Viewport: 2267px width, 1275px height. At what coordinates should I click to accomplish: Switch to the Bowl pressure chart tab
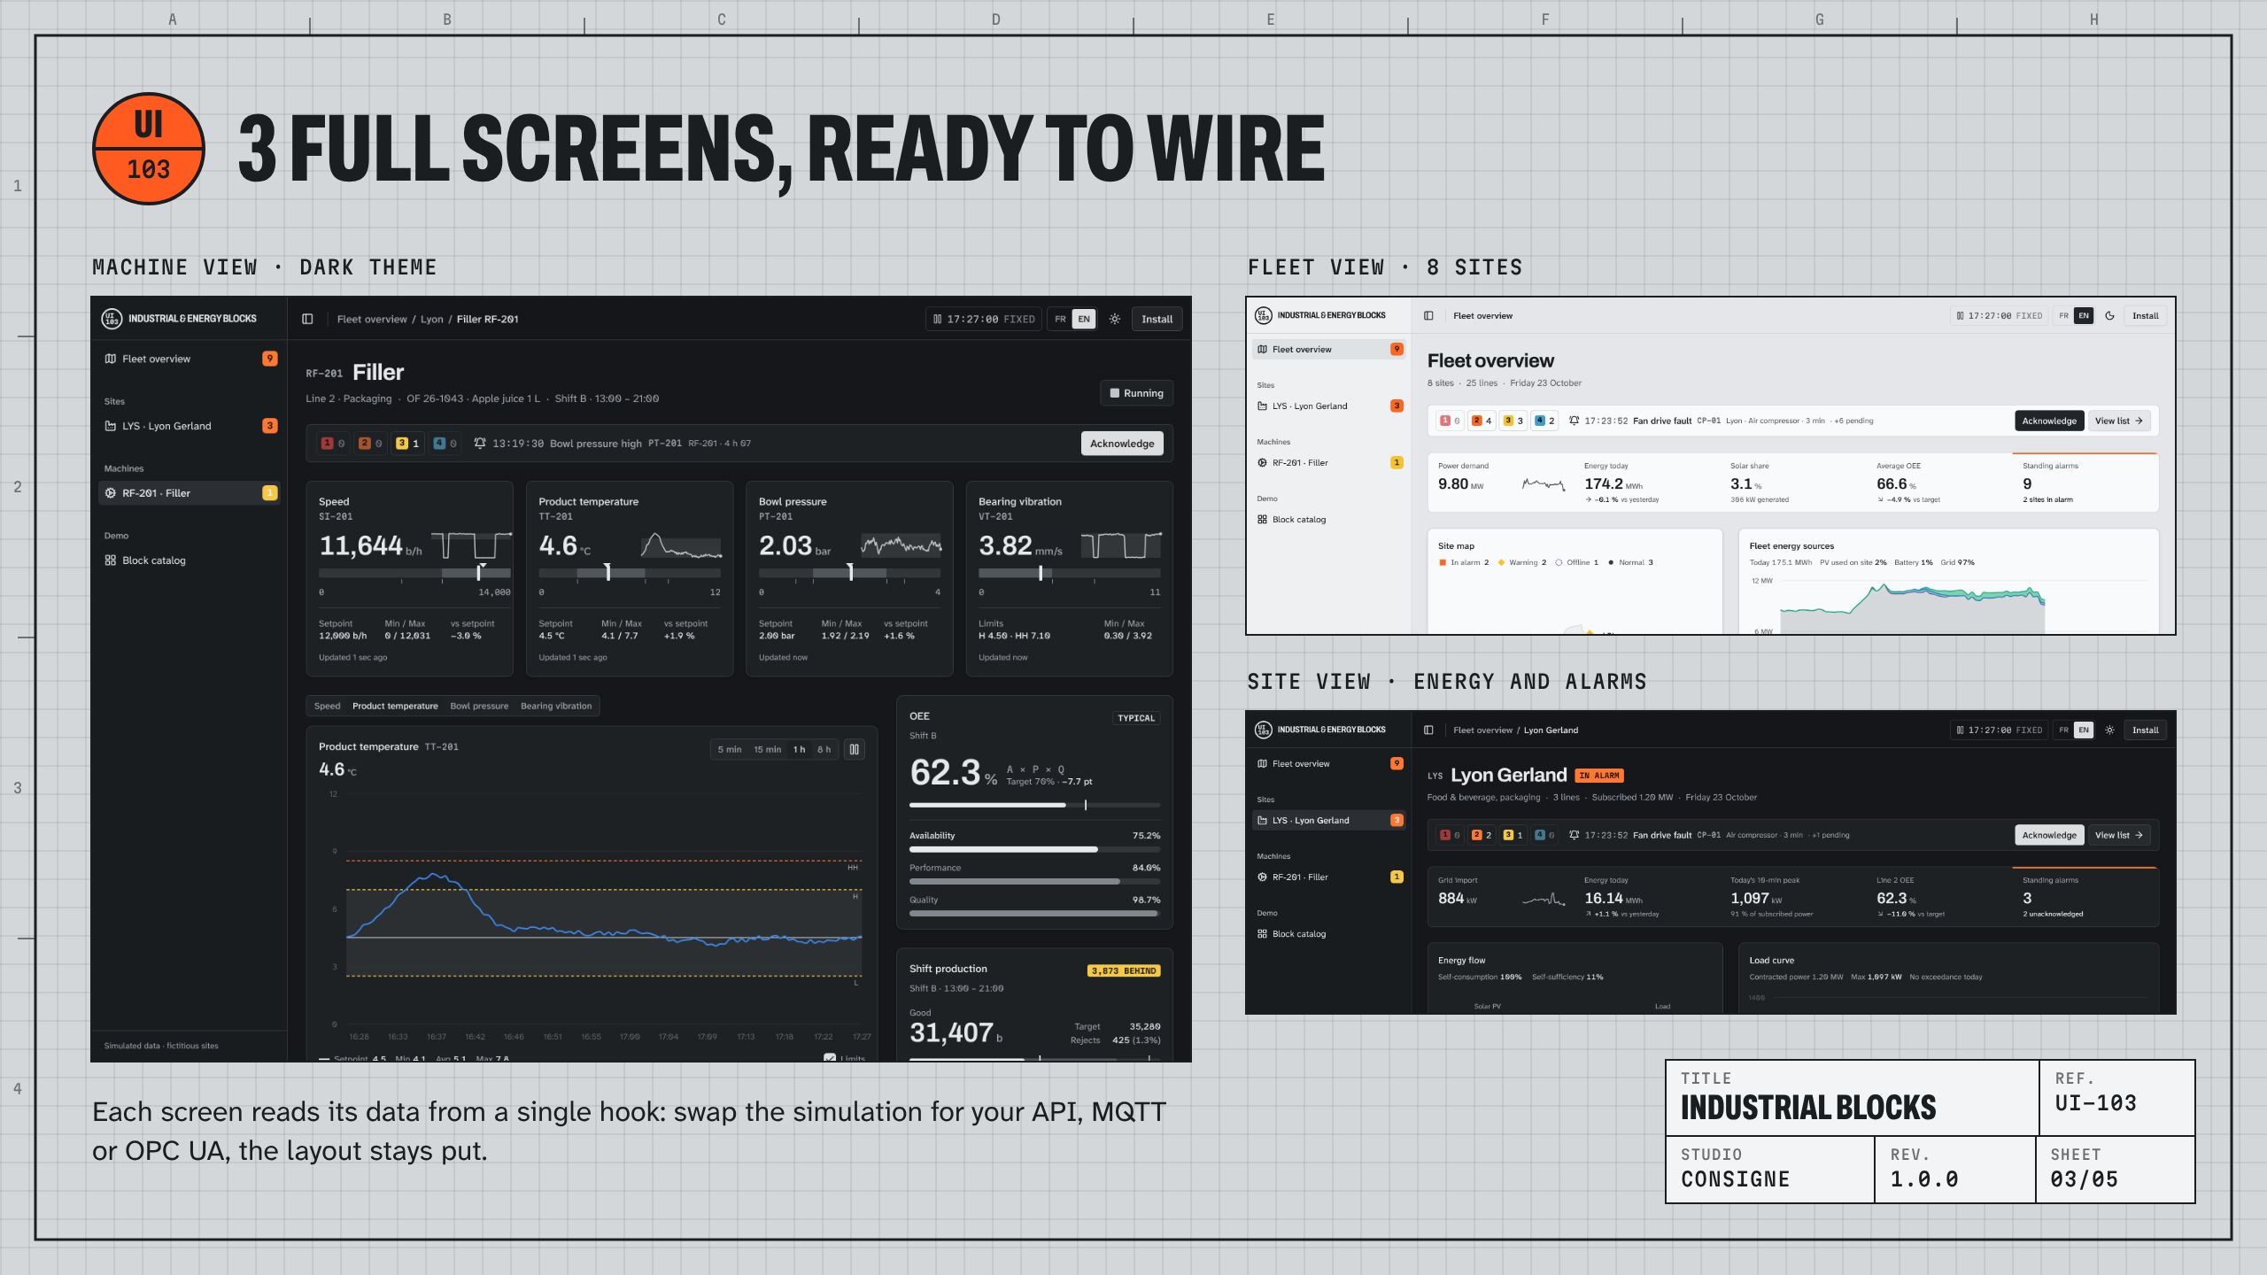tap(479, 706)
